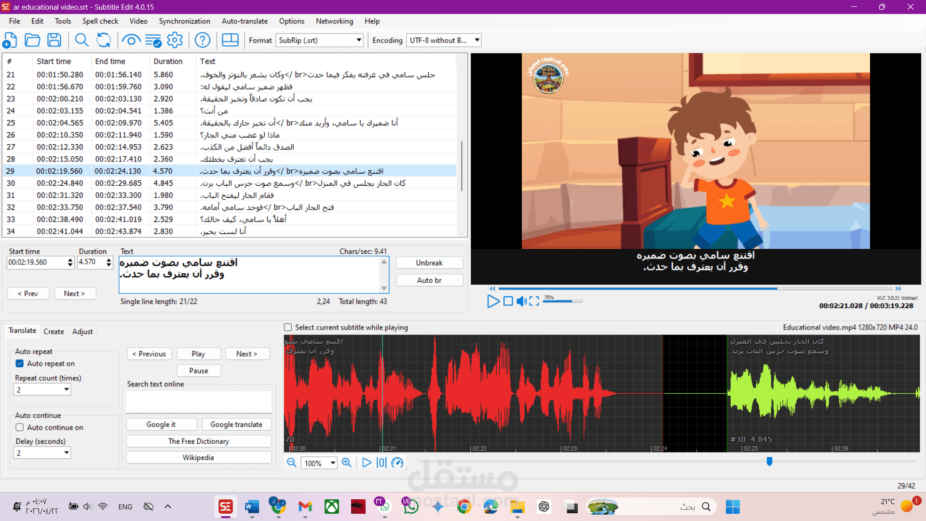The height and width of the screenshot is (521, 926).
Task: Open the Help question-mark icon
Action: [202, 40]
